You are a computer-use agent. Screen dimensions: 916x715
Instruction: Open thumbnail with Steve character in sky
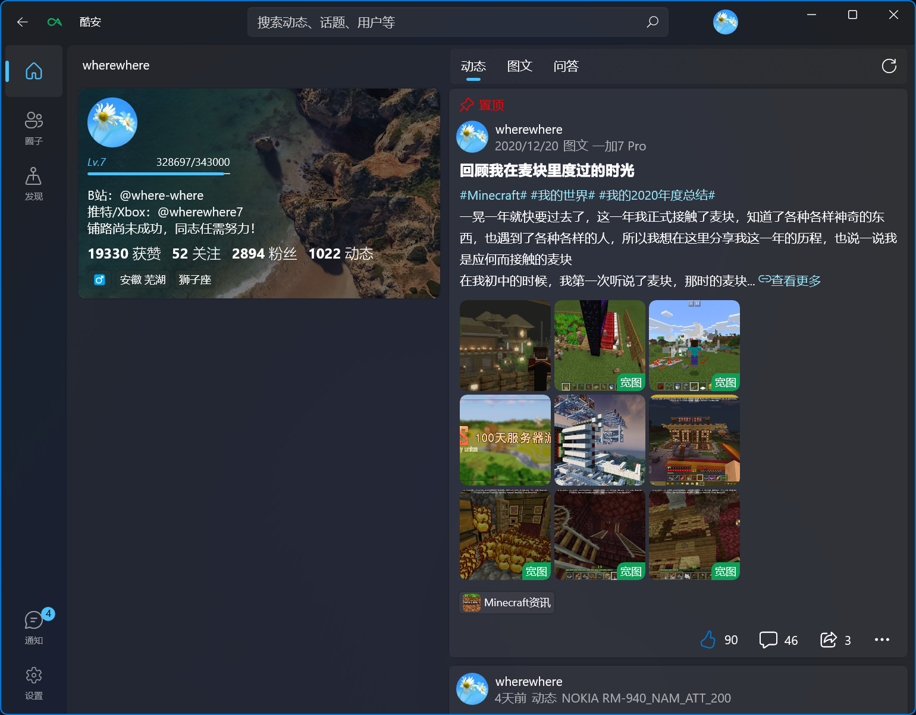point(694,345)
